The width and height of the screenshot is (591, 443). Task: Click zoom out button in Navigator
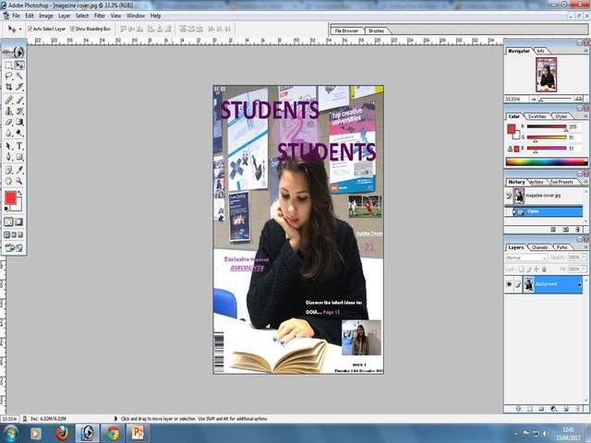click(x=534, y=99)
